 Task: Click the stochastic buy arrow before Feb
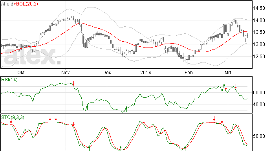point(185,148)
